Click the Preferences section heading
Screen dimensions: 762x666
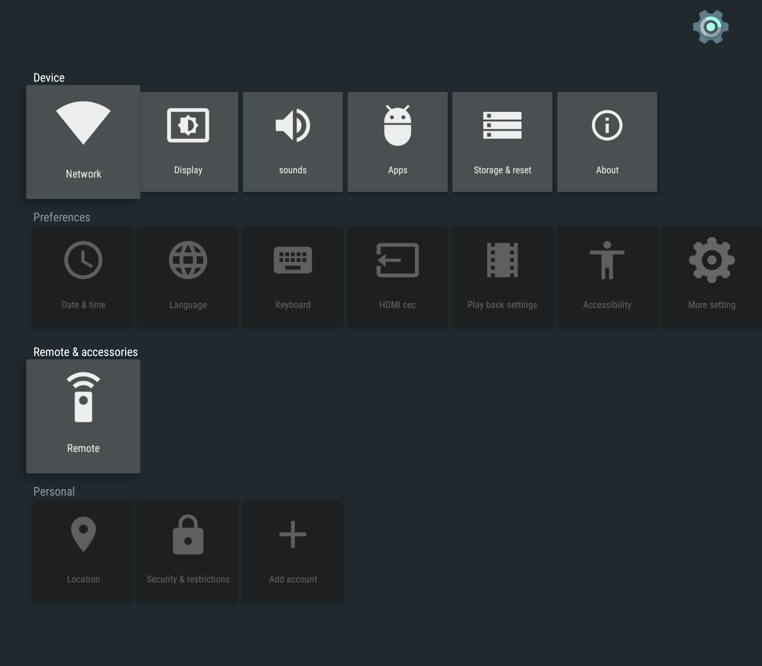(62, 217)
